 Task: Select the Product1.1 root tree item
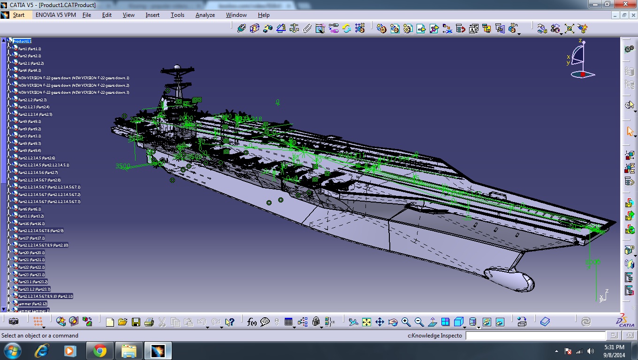coord(22,41)
